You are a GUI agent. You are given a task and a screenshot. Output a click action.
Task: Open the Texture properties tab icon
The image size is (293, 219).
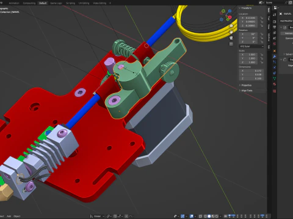tap(275, 91)
